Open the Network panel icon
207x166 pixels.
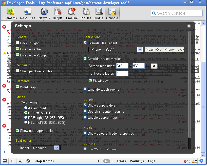[44, 12]
